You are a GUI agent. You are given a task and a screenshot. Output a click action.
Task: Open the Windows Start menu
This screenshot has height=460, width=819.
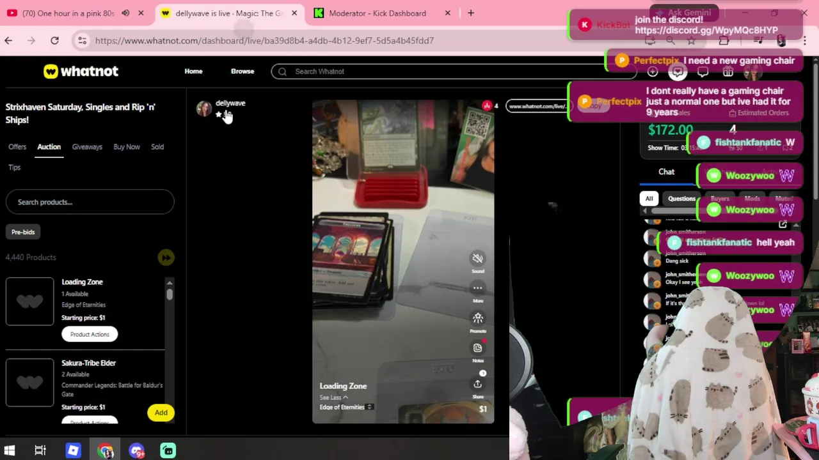point(10,450)
